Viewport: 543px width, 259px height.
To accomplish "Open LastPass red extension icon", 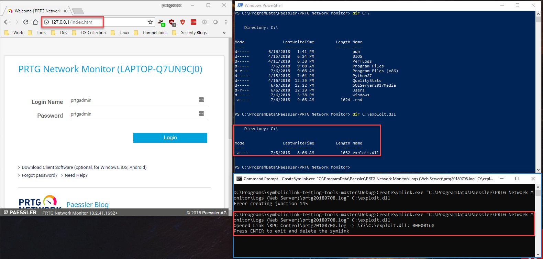I will pos(193,22).
